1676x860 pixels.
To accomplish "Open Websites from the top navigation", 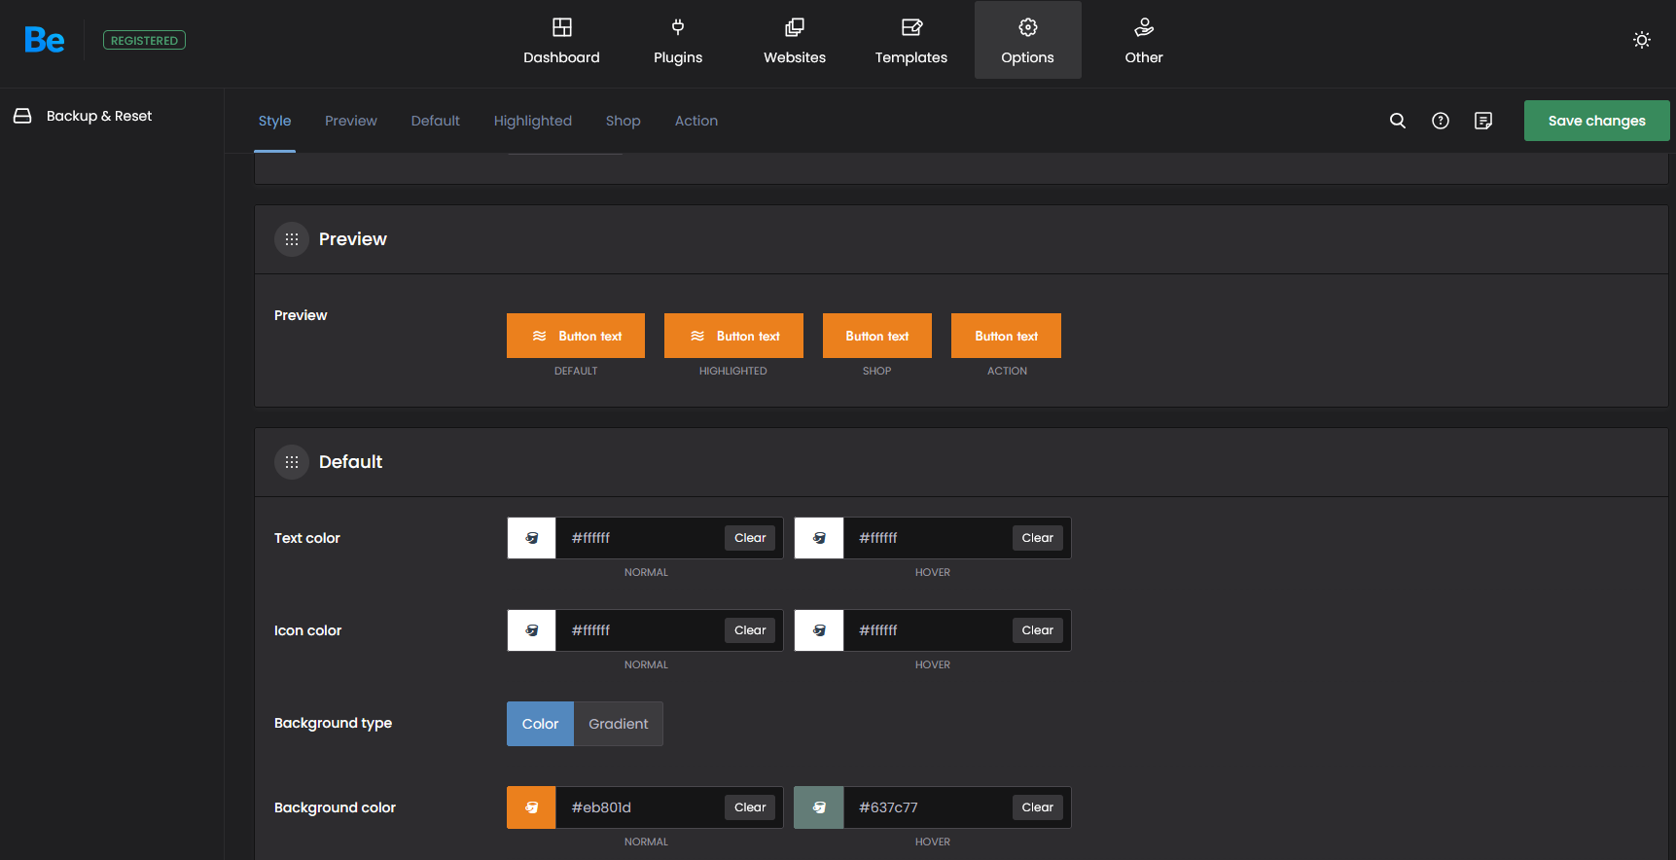I will click(794, 41).
